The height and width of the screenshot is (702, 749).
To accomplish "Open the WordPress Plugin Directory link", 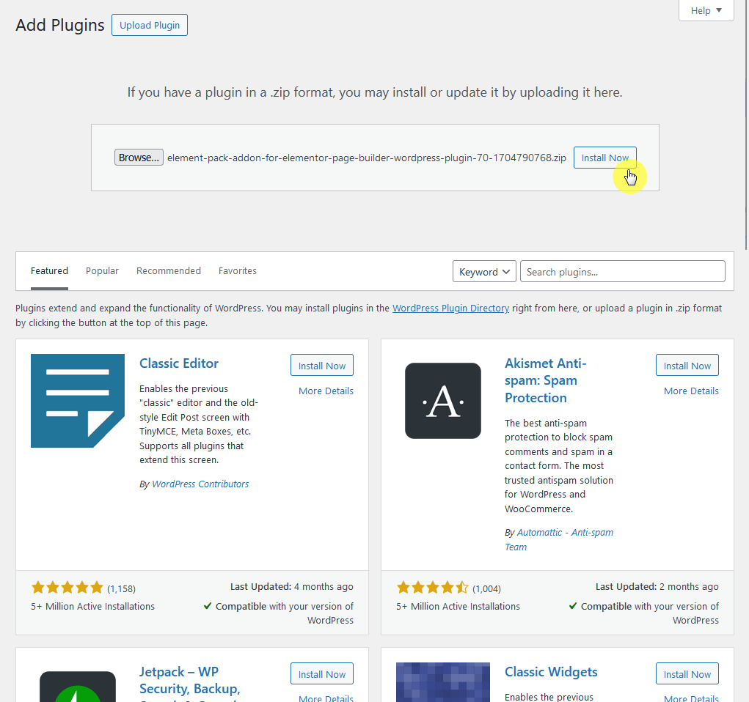I will pos(450,308).
